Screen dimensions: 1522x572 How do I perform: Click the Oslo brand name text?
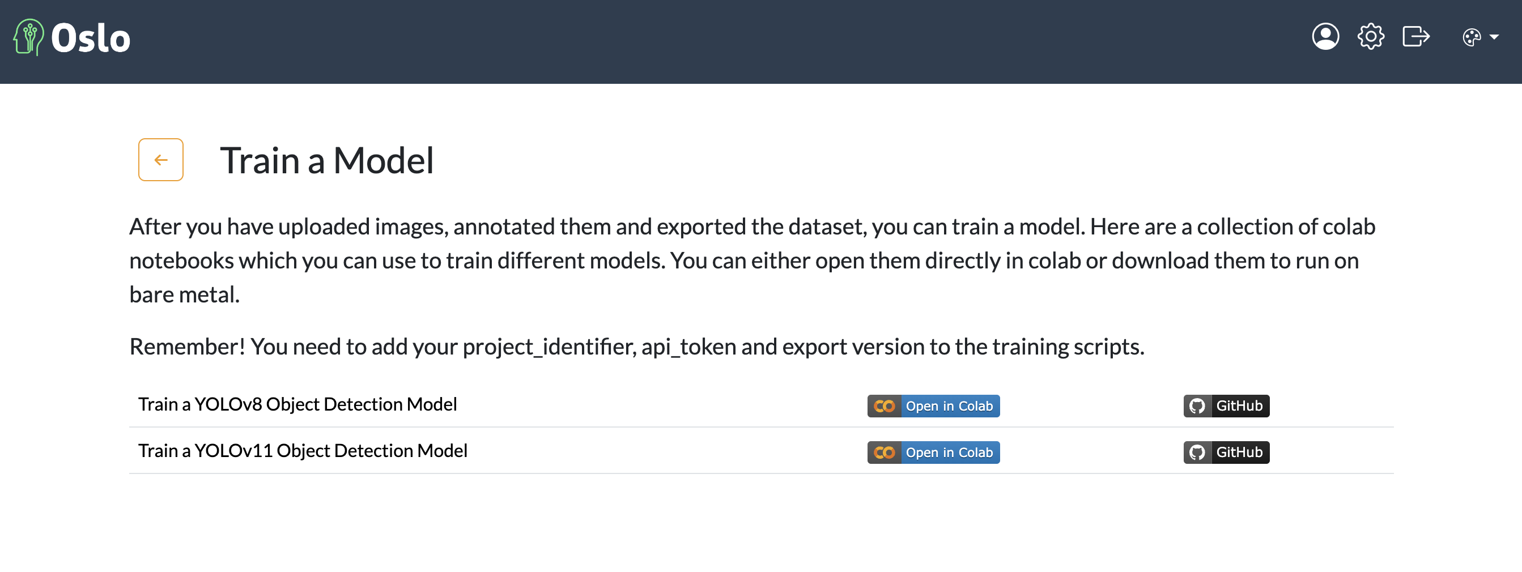click(x=91, y=39)
